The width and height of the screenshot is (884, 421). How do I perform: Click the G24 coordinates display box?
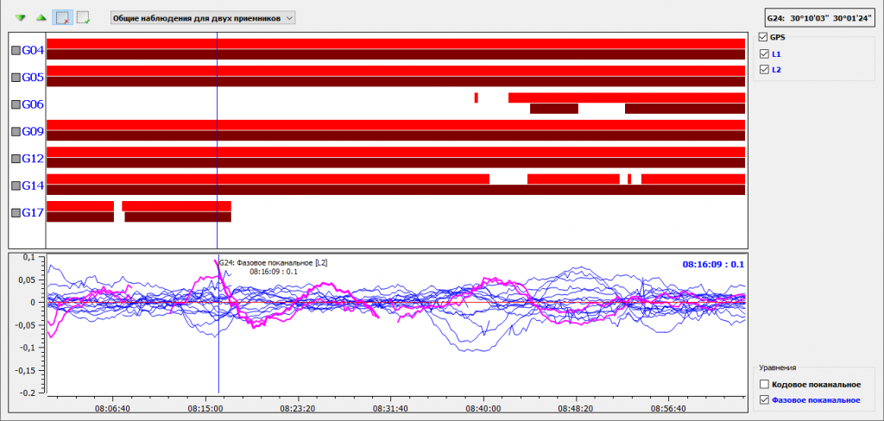click(x=818, y=16)
